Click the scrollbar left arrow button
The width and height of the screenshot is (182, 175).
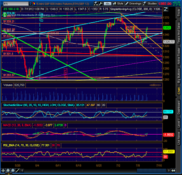(22, 170)
